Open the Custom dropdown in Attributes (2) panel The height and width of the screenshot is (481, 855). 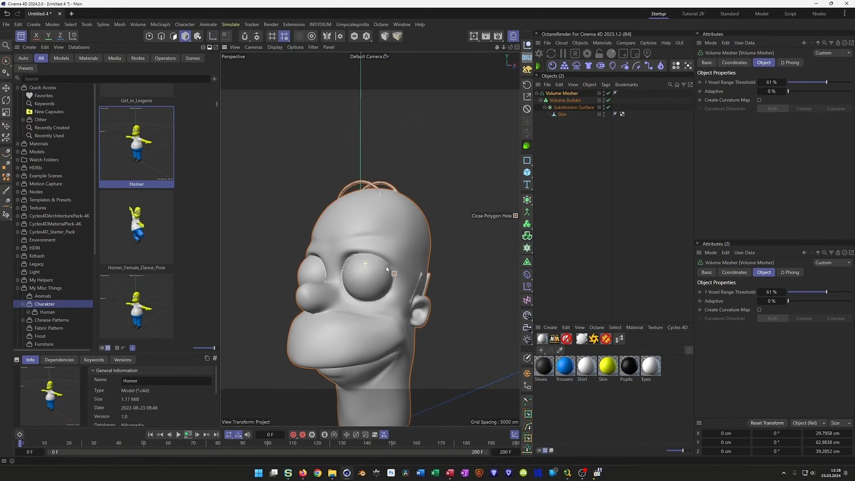(x=832, y=263)
